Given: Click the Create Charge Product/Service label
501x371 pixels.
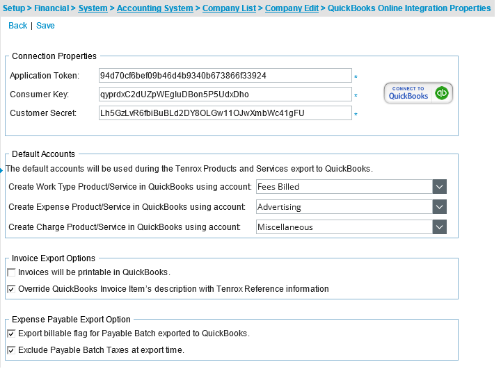Looking at the screenshot, I should coord(125,227).
